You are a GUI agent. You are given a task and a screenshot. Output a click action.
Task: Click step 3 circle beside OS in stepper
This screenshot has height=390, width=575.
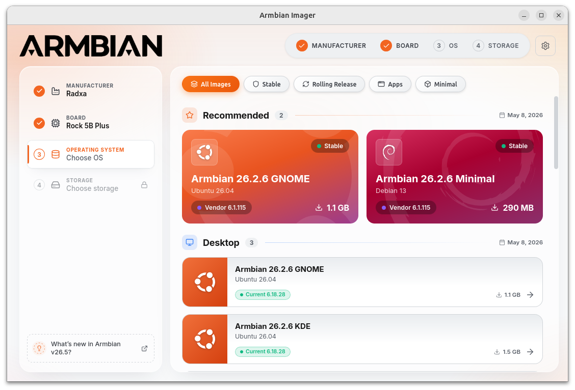pyautogui.click(x=439, y=46)
